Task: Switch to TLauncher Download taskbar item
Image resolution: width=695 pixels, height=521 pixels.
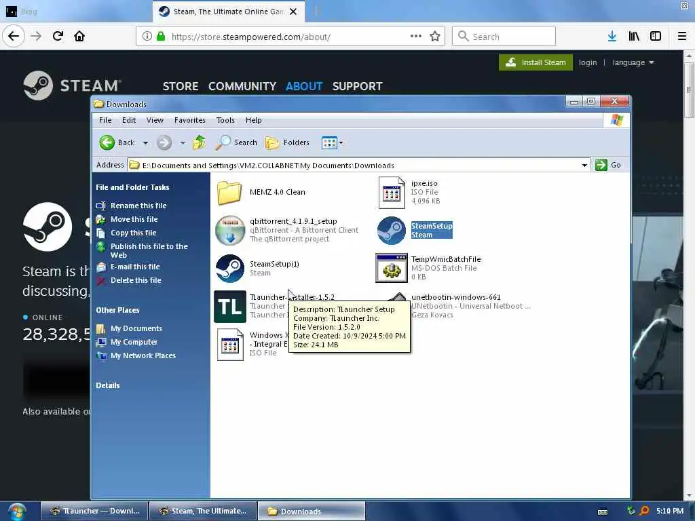Action: pyautogui.click(x=94, y=512)
